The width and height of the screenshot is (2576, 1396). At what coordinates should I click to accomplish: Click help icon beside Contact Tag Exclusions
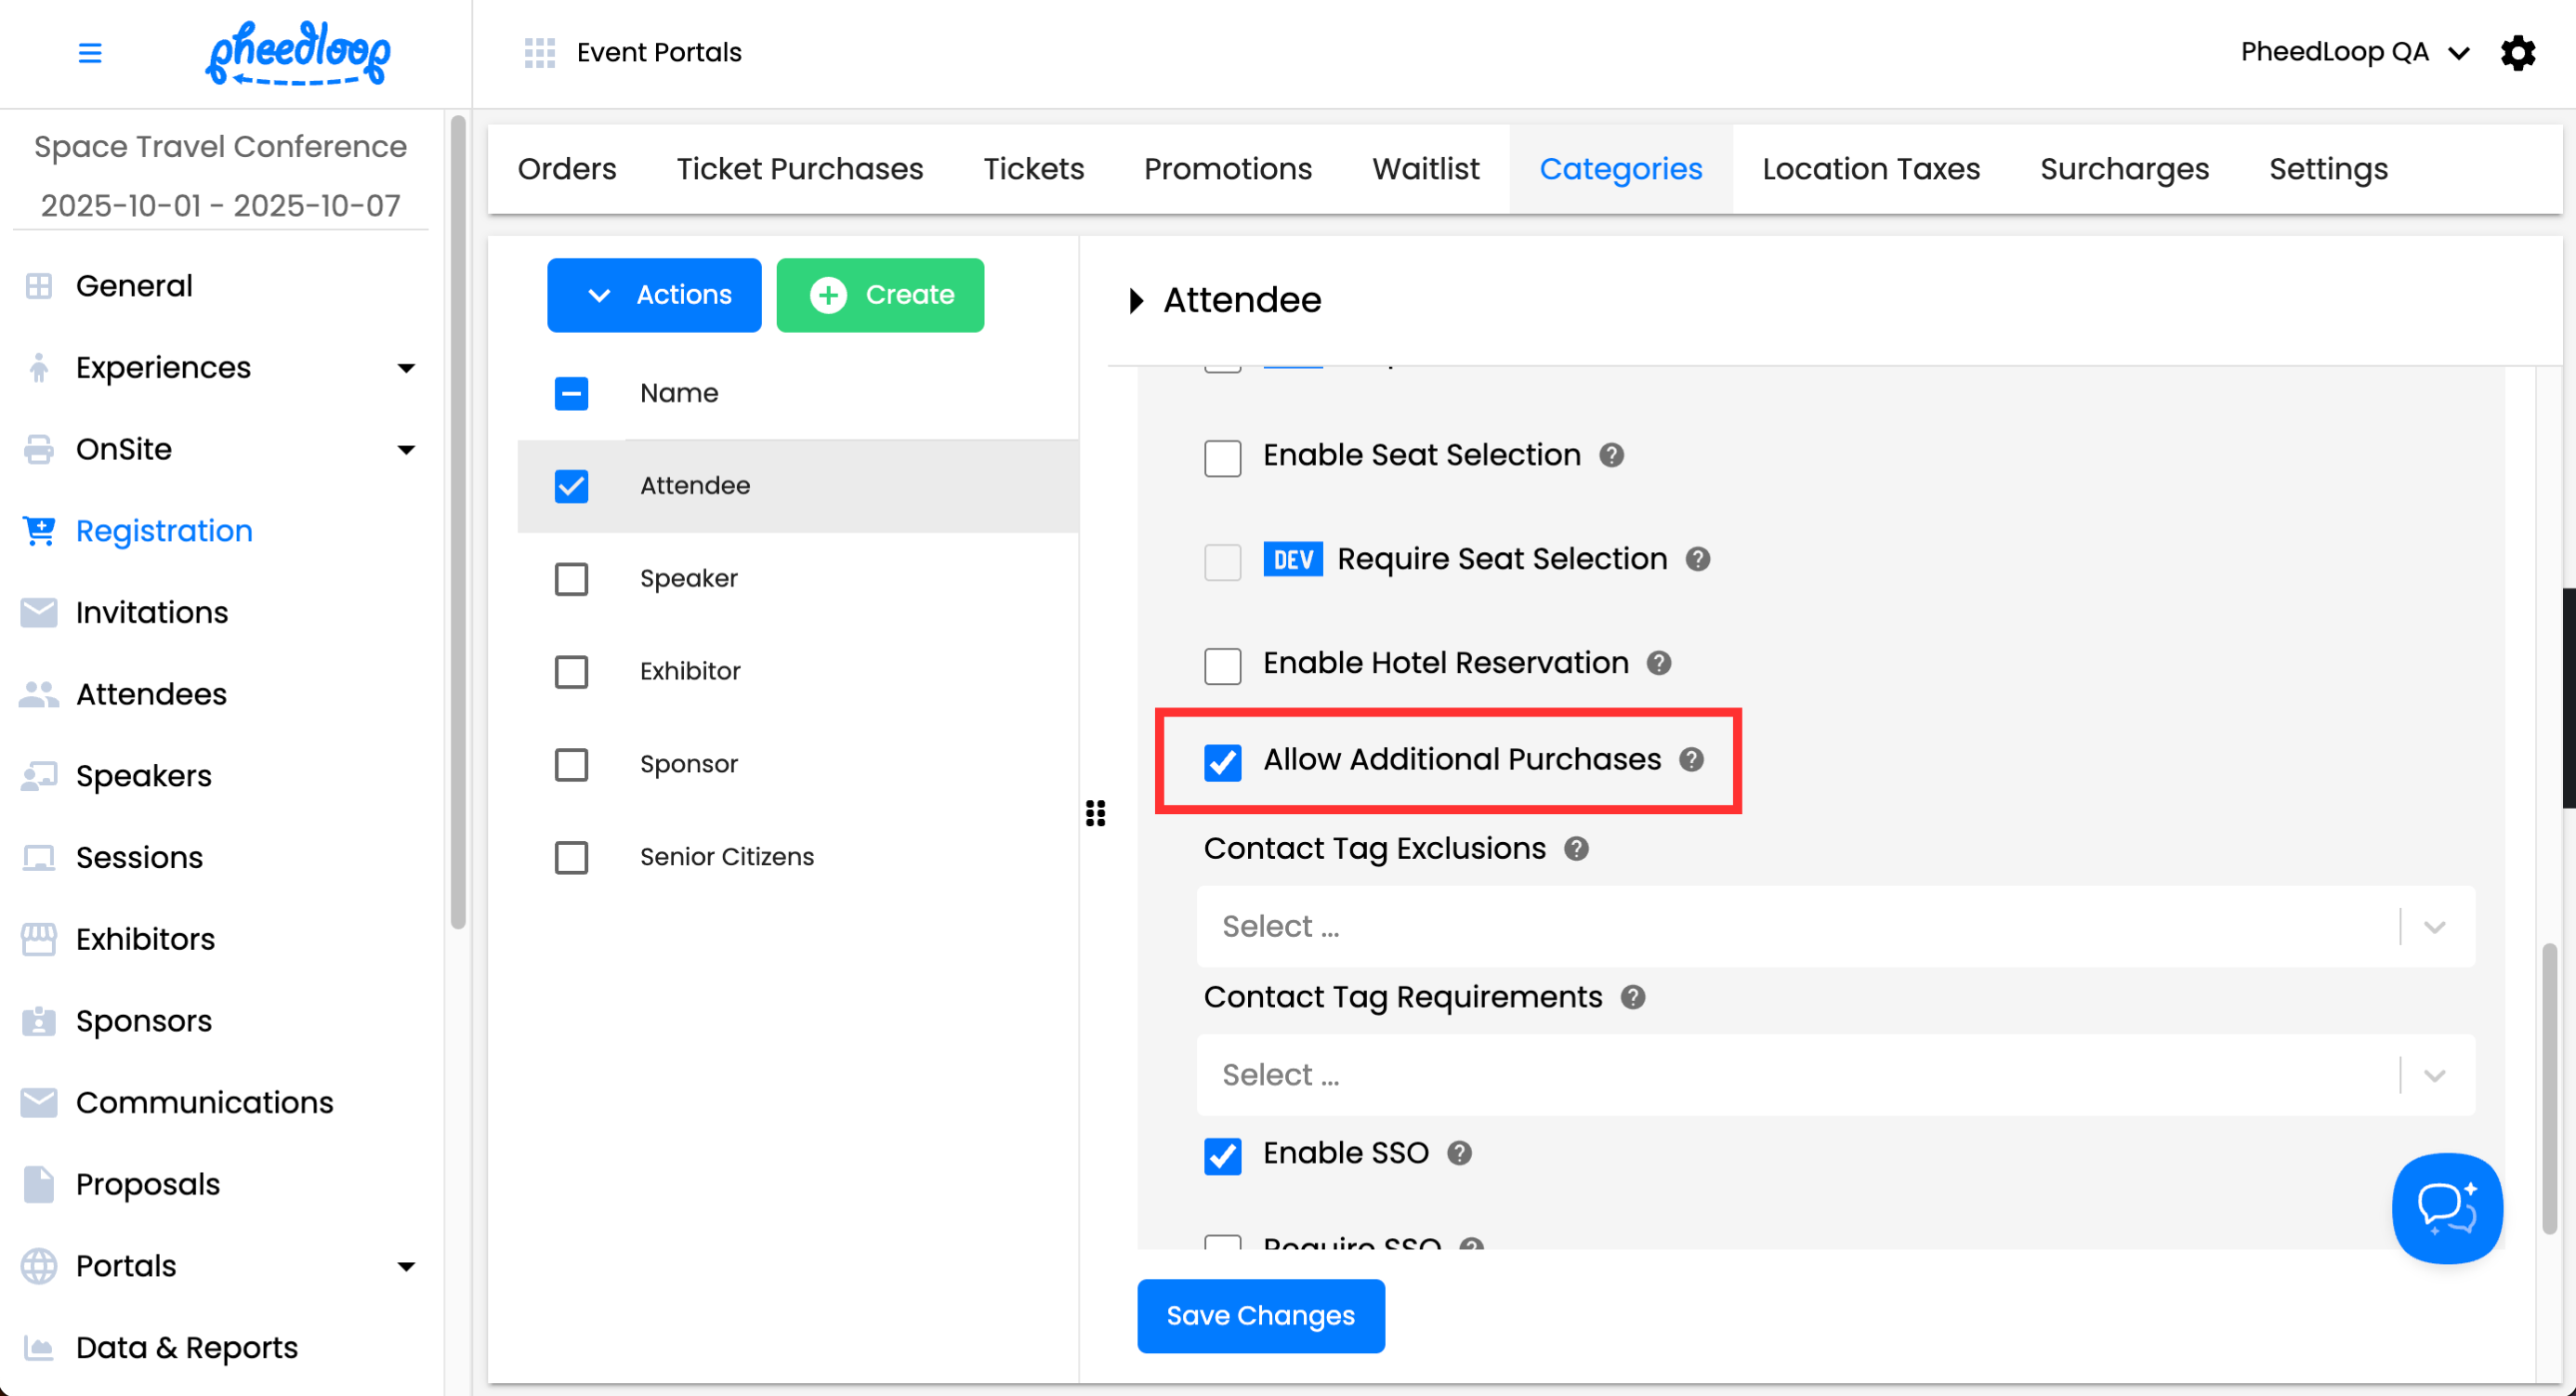[x=1576, y=849]
